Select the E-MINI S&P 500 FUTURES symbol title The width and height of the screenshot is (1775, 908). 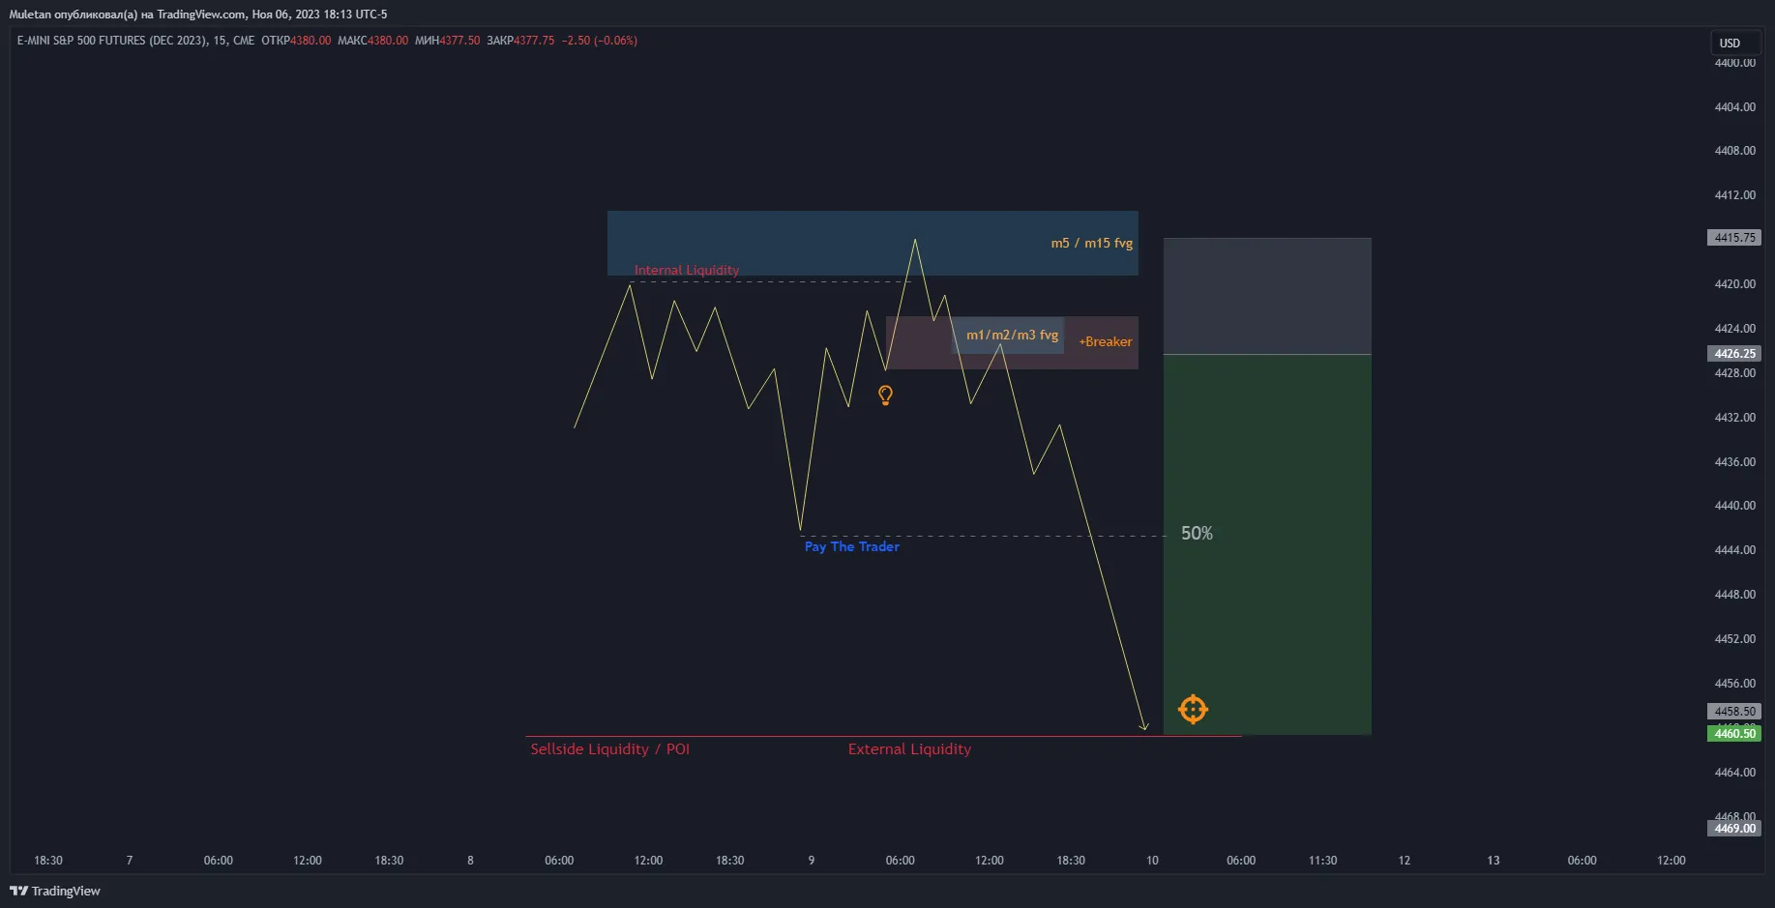tap(112, 41)
